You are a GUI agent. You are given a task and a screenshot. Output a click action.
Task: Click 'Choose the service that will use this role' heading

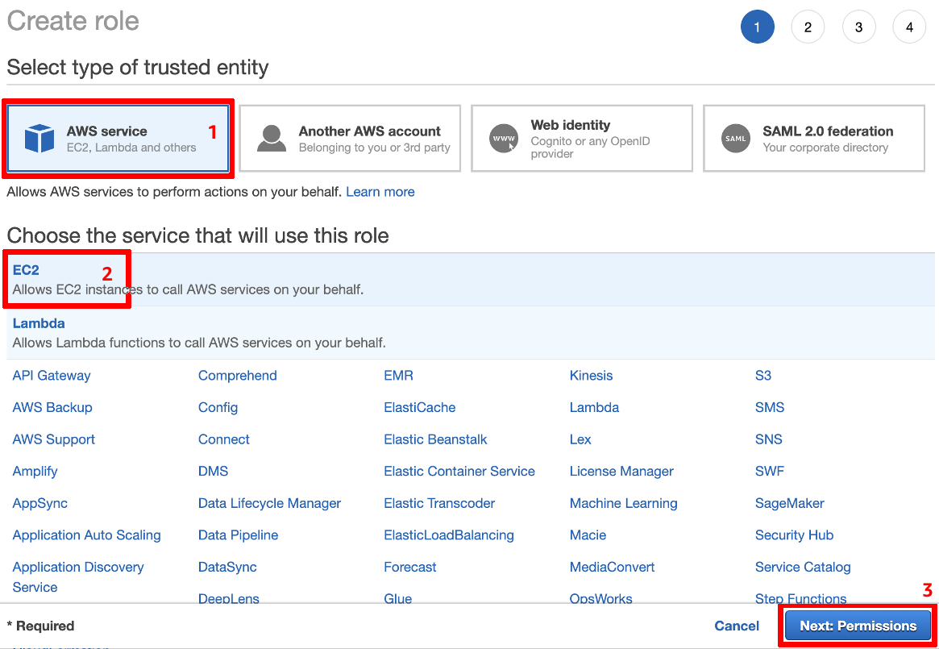pos(197,235)
